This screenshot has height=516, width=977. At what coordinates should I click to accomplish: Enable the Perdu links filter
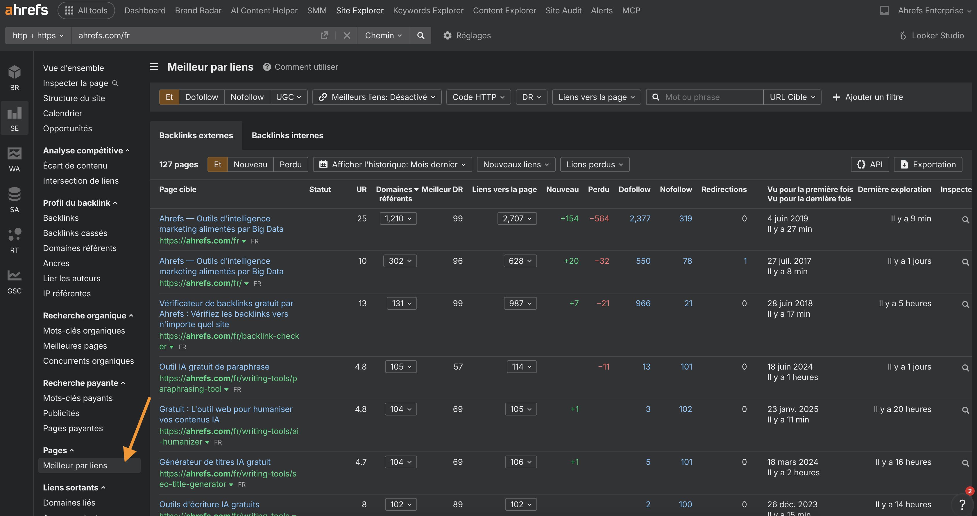tap(291, 164)
